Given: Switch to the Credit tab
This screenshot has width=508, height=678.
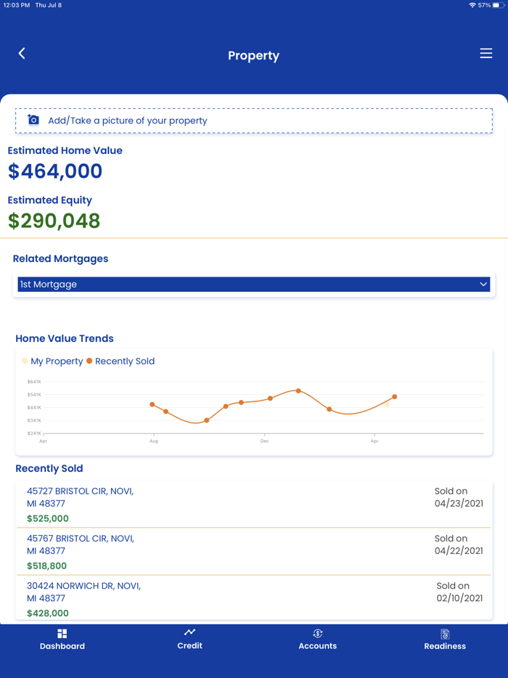Looking at the screenshot, I should [x=189, y=640].
